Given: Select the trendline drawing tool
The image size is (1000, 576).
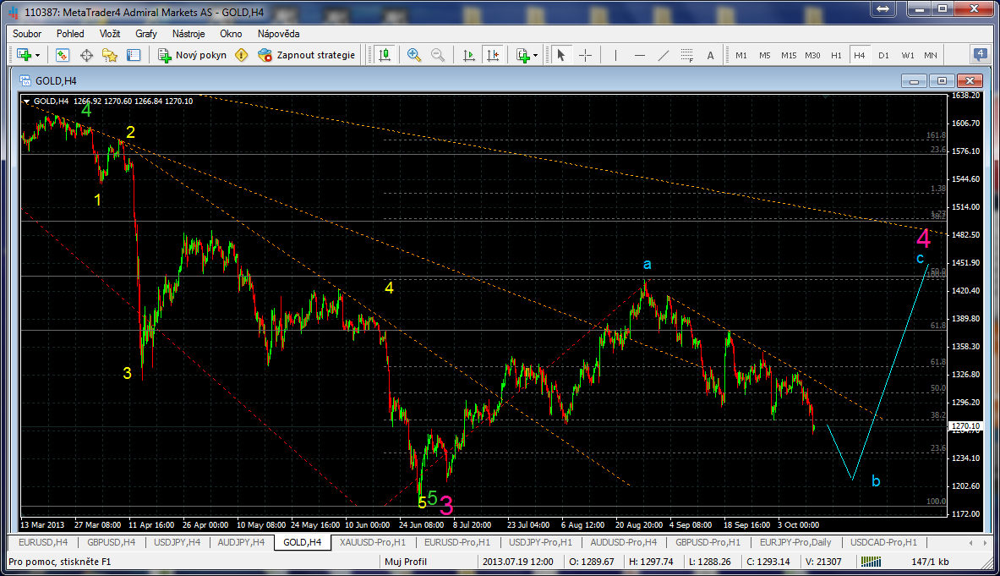Looking at the screenshot, I should click(x=664, y=56).
